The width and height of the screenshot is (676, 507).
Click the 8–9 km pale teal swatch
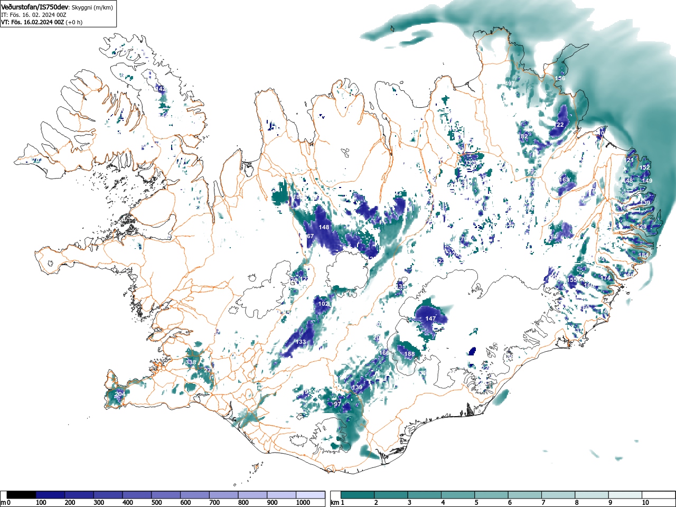point(592,495)
